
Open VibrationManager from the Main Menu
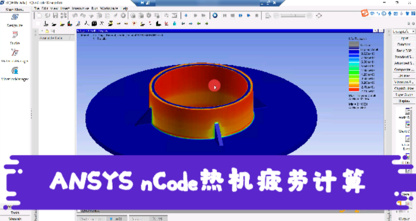point(15,73)
